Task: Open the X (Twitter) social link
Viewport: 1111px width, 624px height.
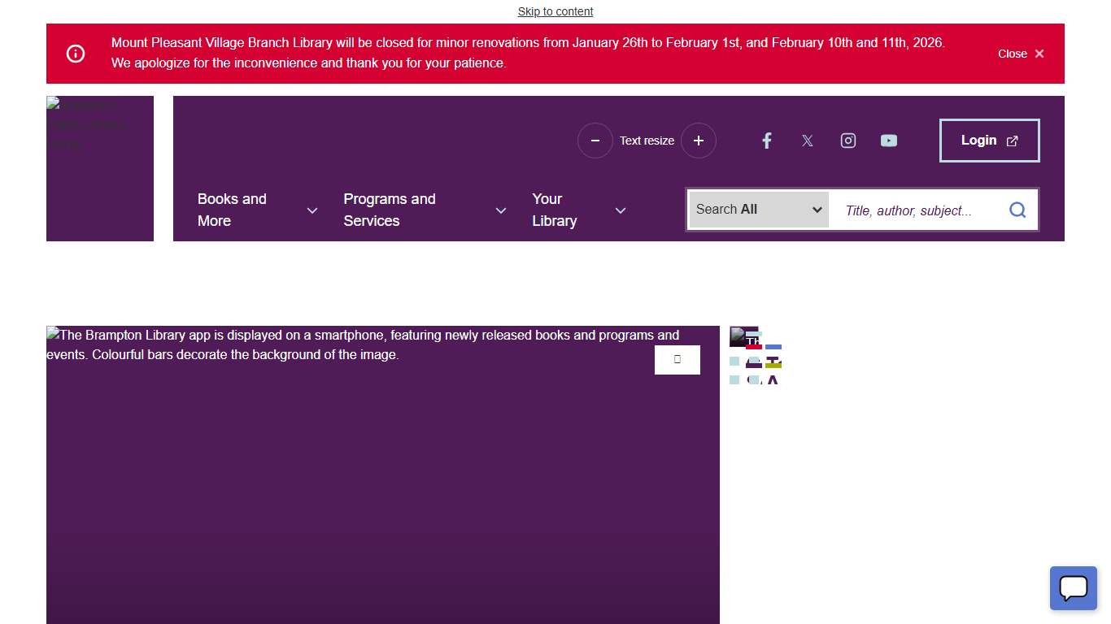Action: point(807,141)
